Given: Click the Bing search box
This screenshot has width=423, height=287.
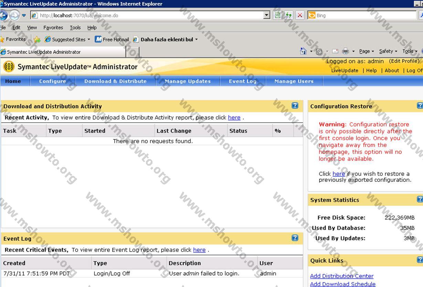Looking at the screenshot, I should (x=362, y=15).
